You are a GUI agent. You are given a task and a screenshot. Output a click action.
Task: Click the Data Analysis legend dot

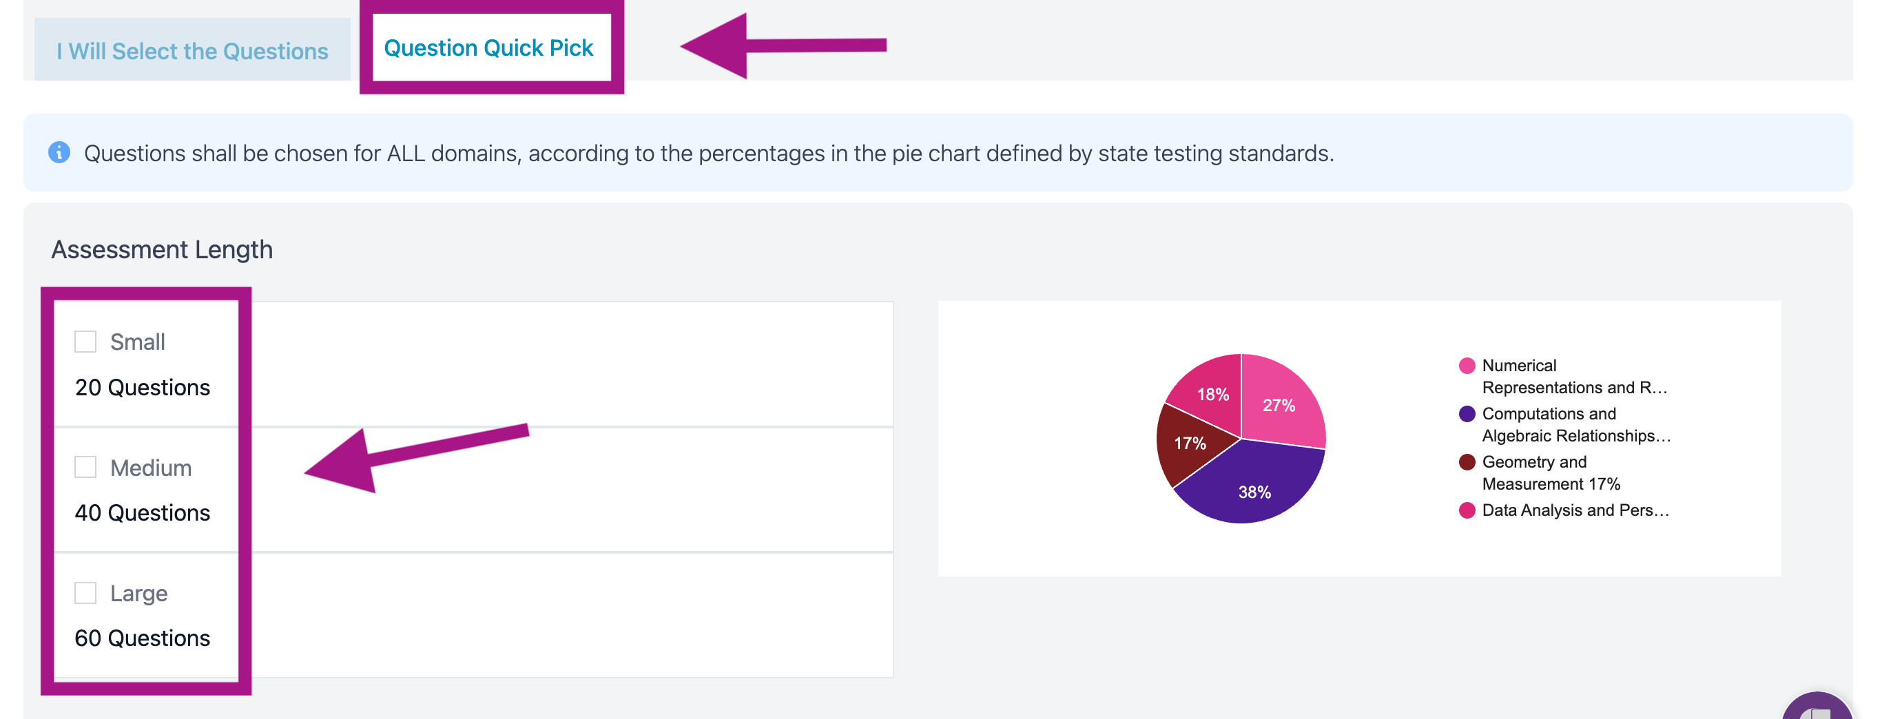1467,510
